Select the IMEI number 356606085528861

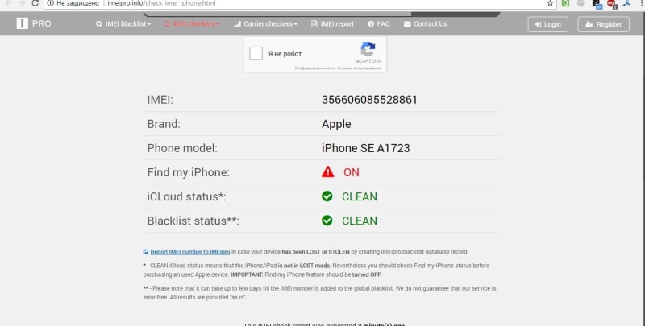[369, 100]
